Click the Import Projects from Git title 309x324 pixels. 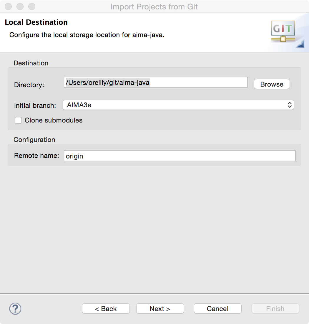click(154, 6)
